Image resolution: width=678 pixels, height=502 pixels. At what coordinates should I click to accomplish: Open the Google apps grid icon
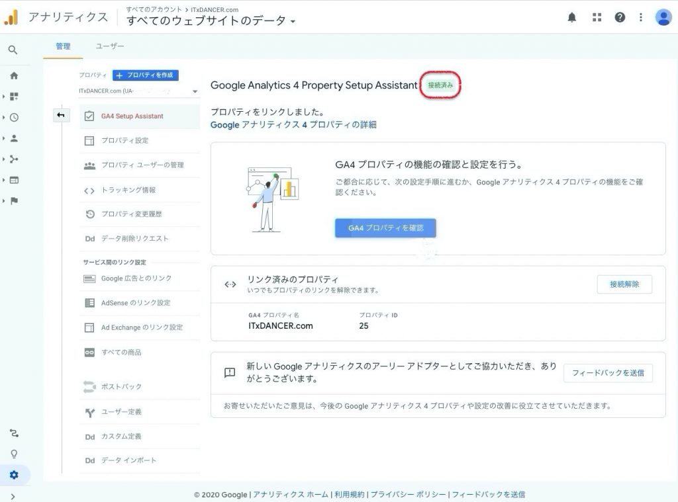pyautogui.click(x=597, y=18)
